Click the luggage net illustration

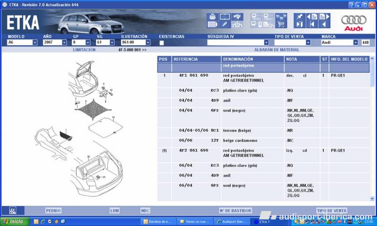92,109
